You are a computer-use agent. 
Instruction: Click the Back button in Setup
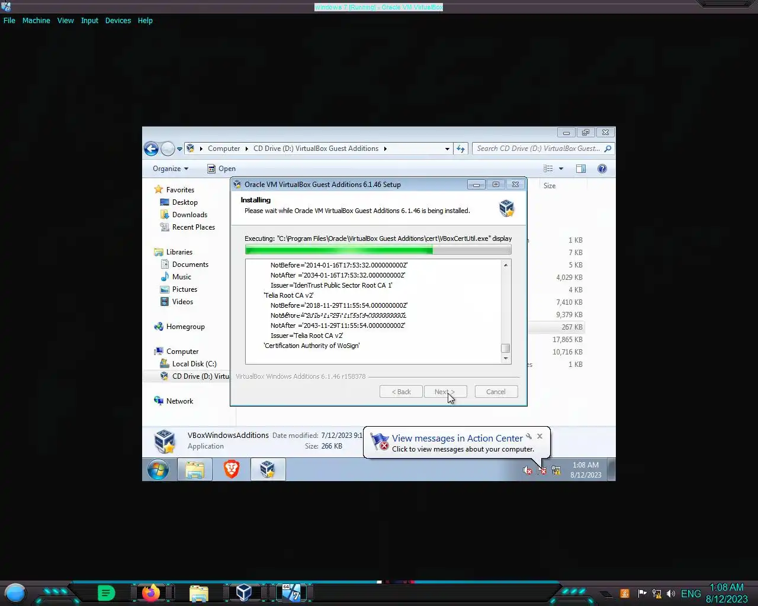(401, 392)
